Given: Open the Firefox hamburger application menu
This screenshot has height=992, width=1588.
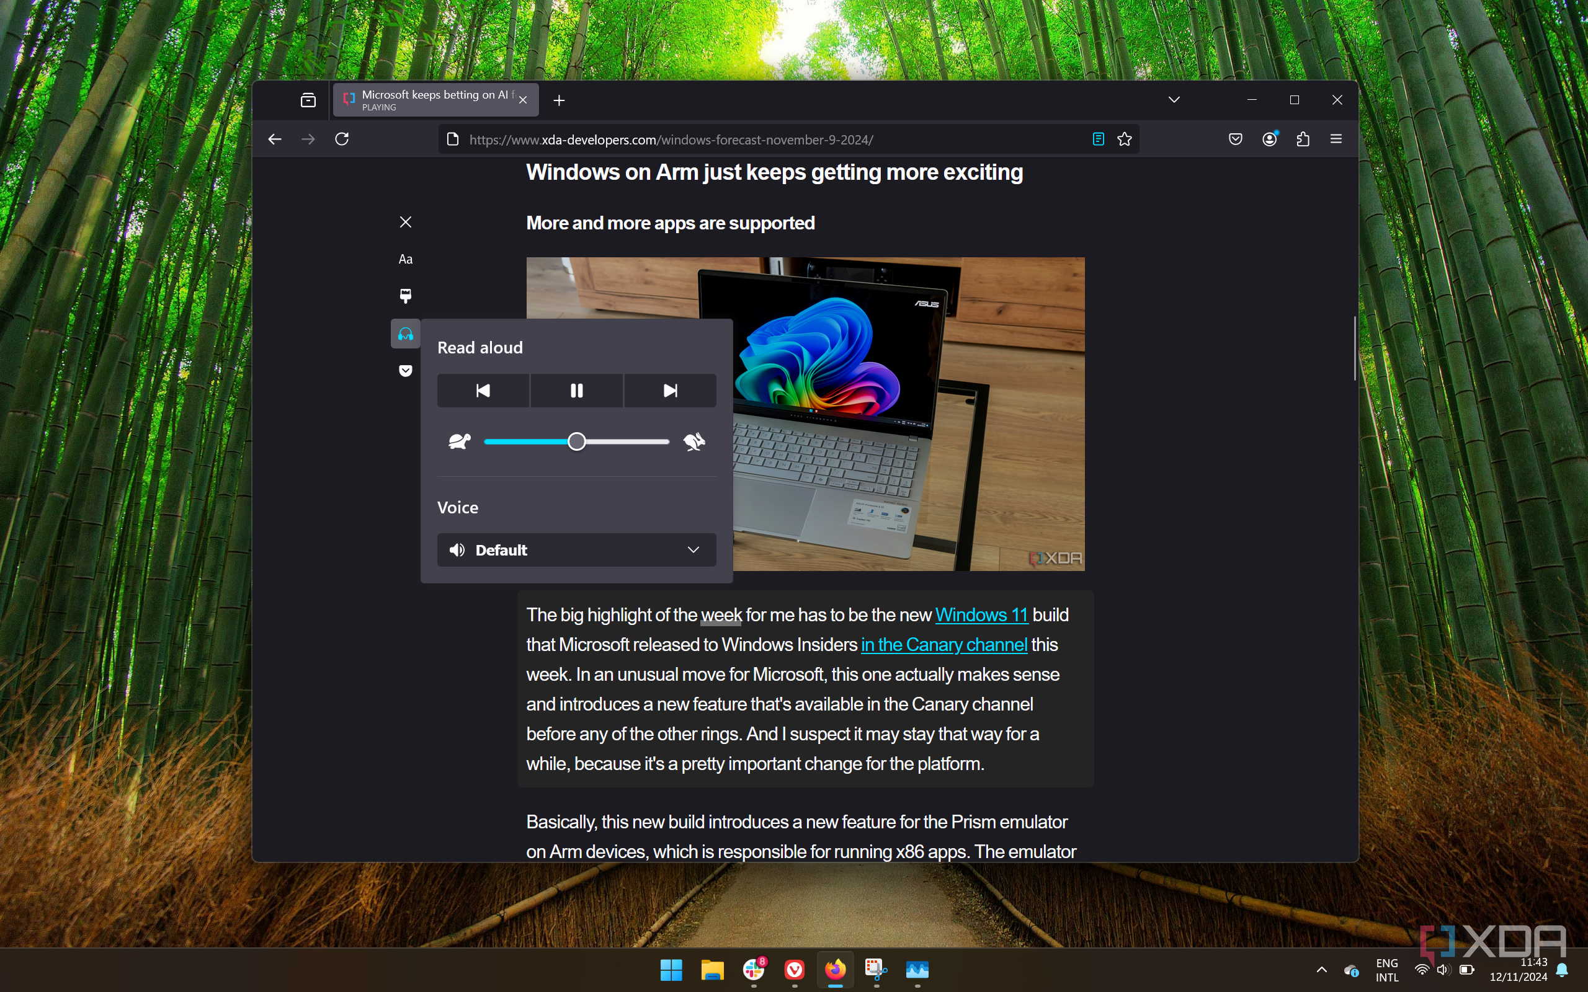Looking at the screenshot, I should 1336,139.
